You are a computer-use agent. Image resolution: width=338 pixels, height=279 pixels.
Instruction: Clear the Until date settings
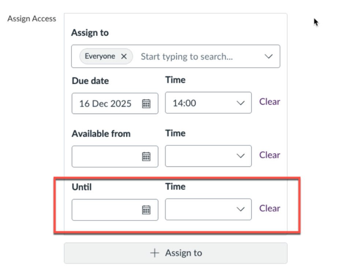(270, 208)
